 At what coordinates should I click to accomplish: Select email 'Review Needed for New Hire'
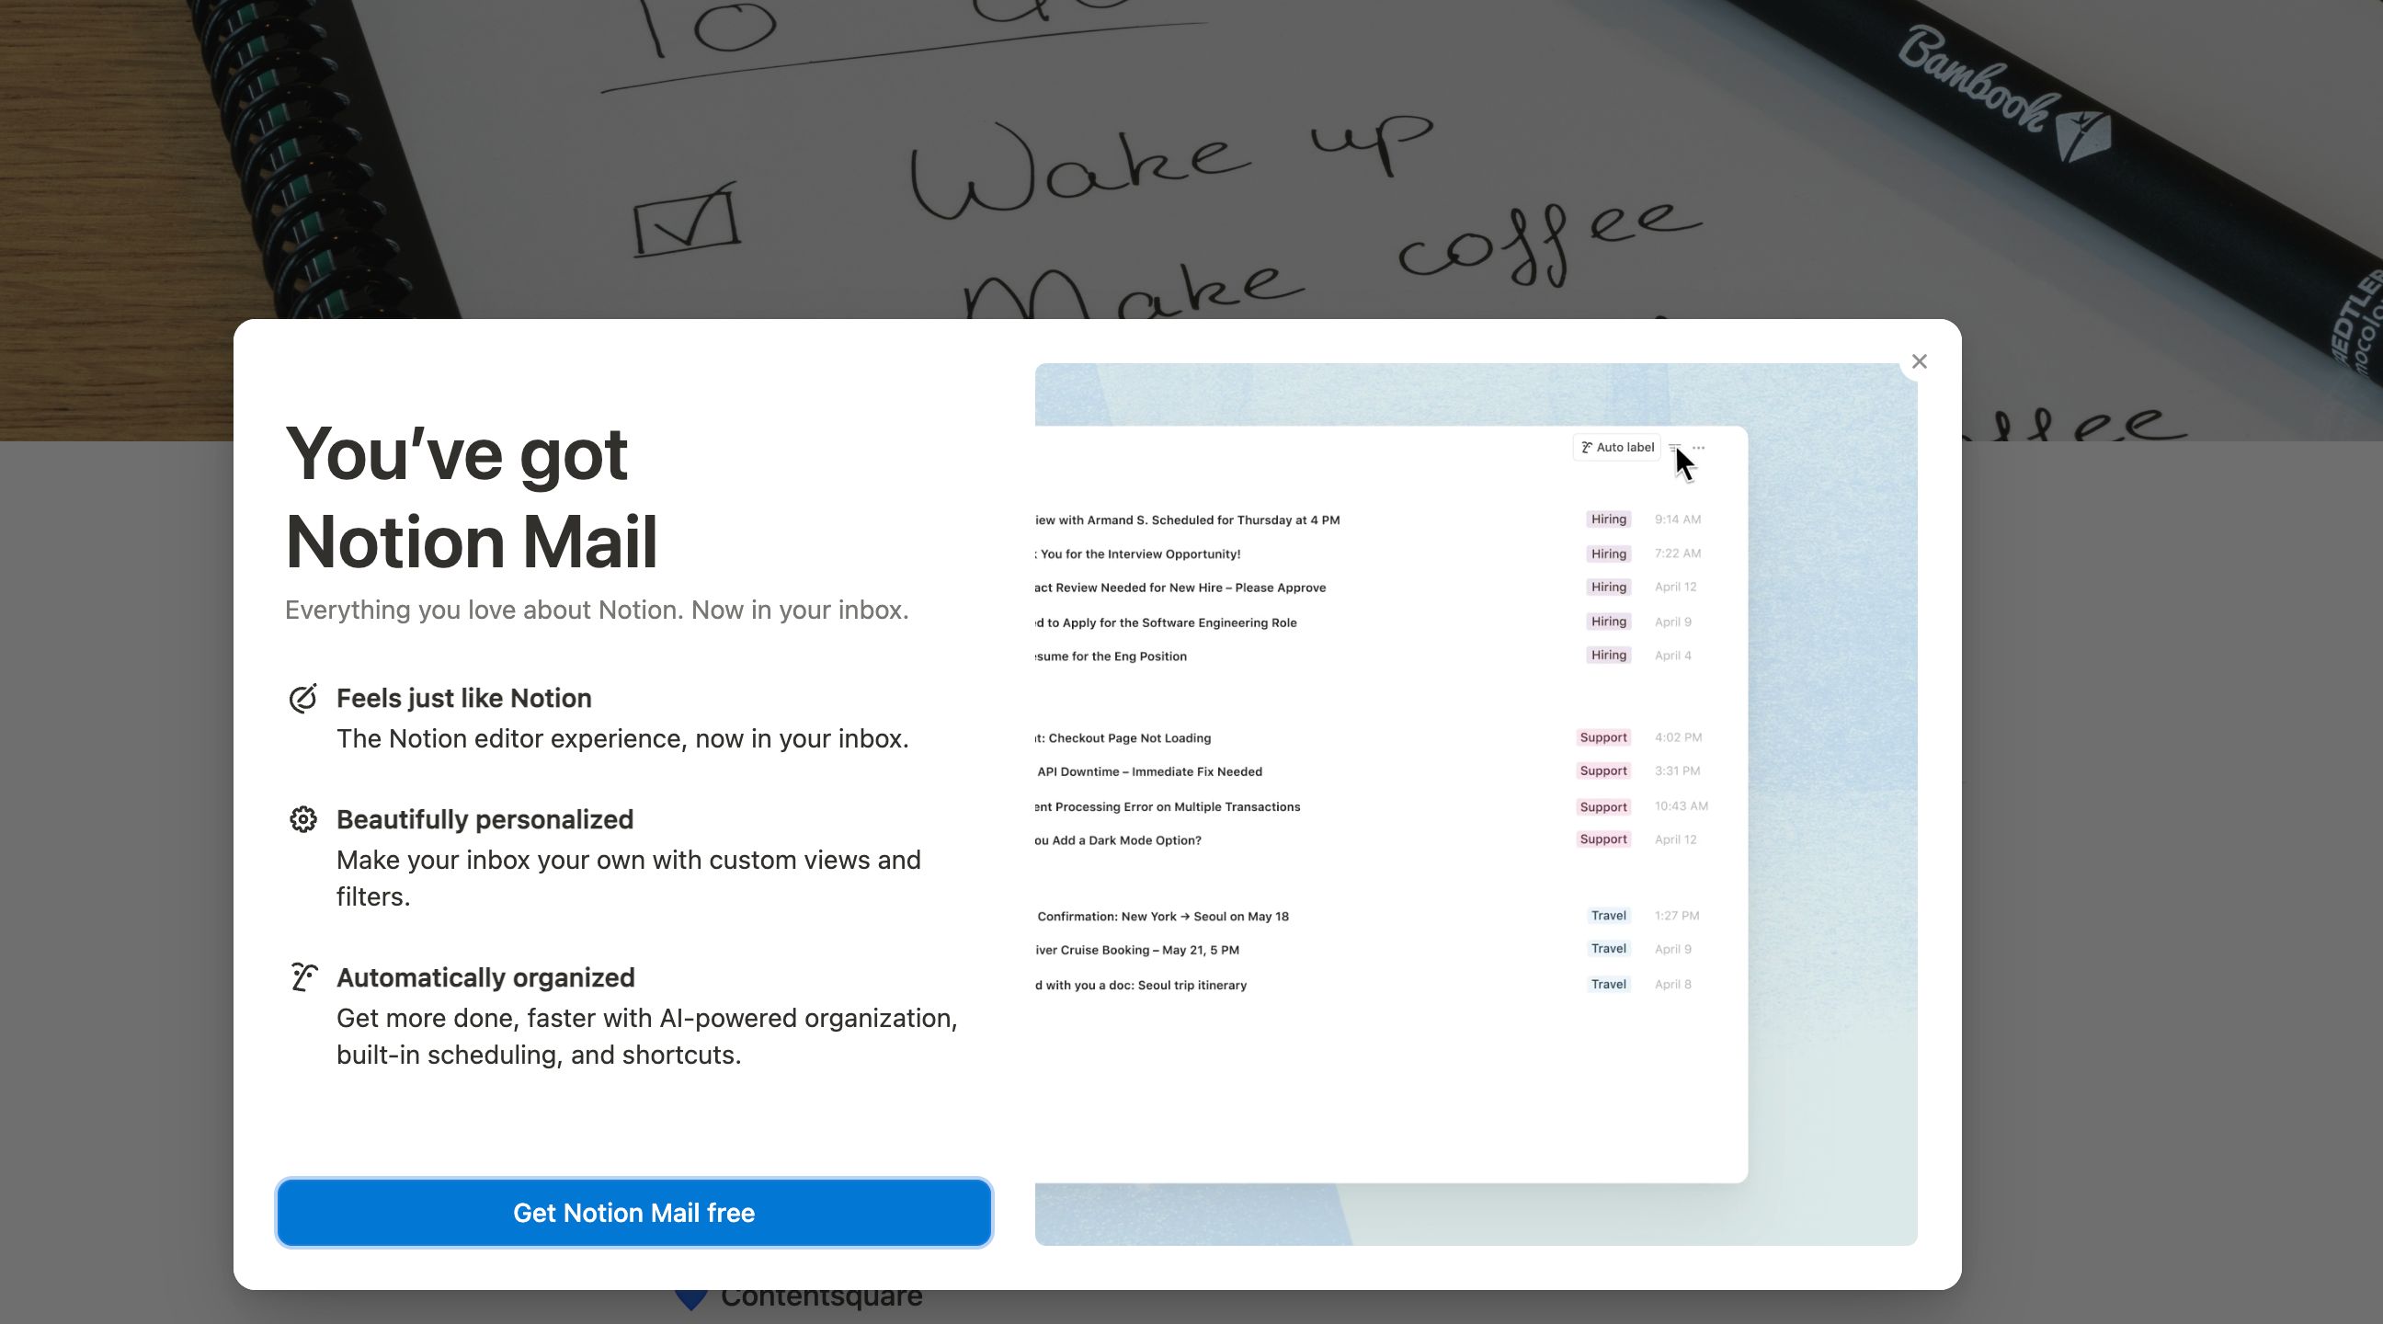pyautogui.click(x=1180, y=588)
